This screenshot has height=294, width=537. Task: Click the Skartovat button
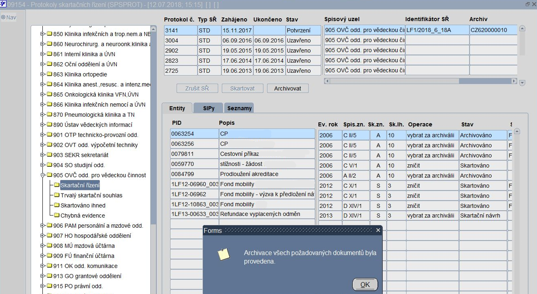point(242,88)
